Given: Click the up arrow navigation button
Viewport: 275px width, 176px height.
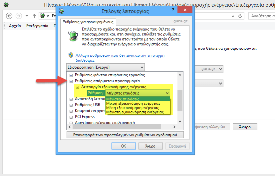Looking at the screenshot, I should click(x=34, y=16).
